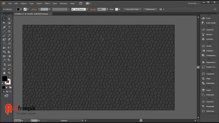Select the Hand tool
This screenshot has height=123, width=219.
click(4, 73)
